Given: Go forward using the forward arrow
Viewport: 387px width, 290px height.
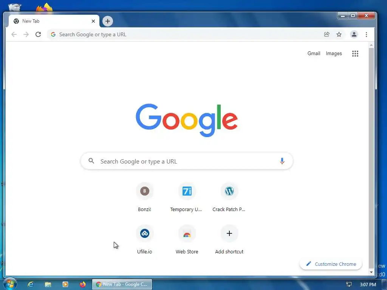Looking at the screenshot, I should (26, 34).
